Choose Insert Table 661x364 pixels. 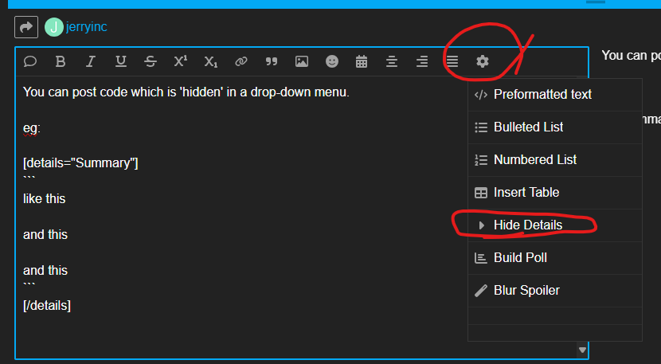click(555, 193)
